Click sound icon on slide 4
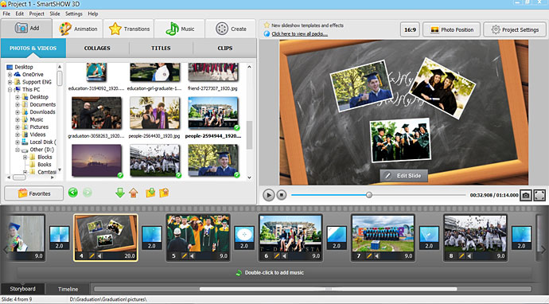Viewport: 549px width, 304px height. (99, 256)
